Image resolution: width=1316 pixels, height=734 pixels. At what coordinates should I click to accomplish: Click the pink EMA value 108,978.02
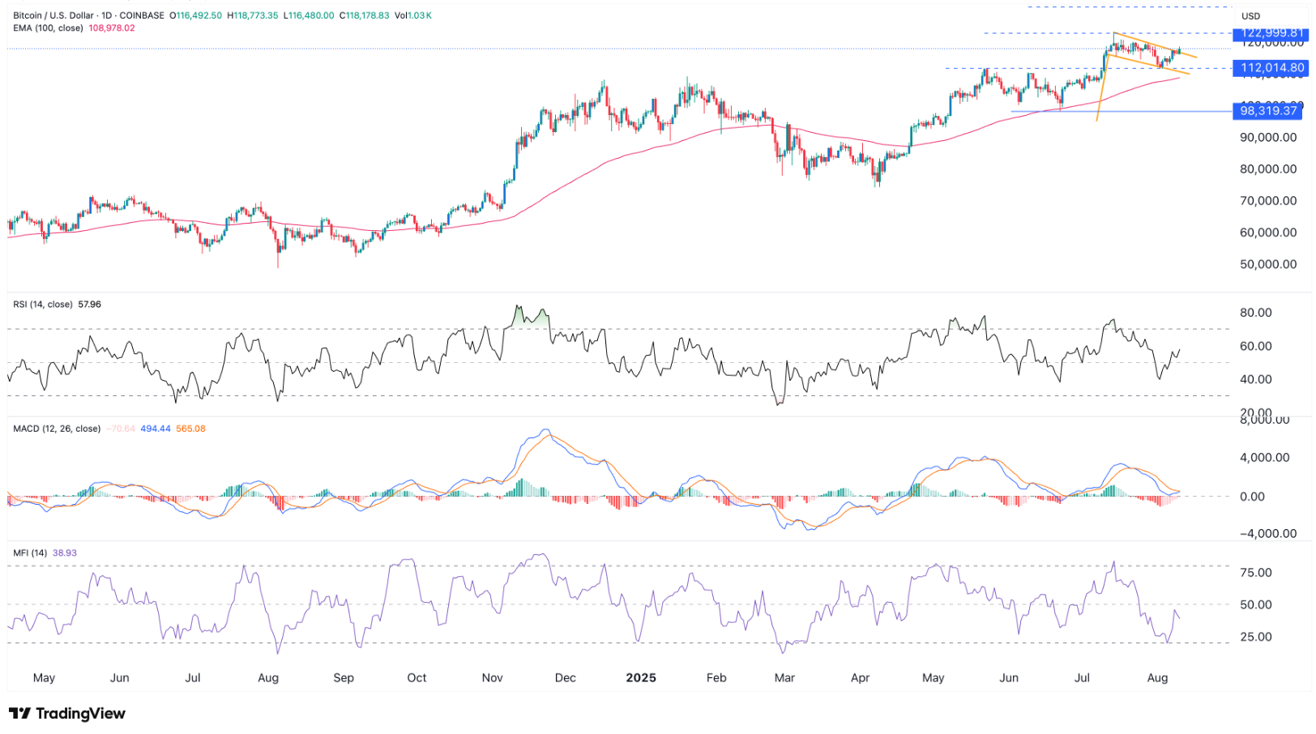[x=112, y=28]
